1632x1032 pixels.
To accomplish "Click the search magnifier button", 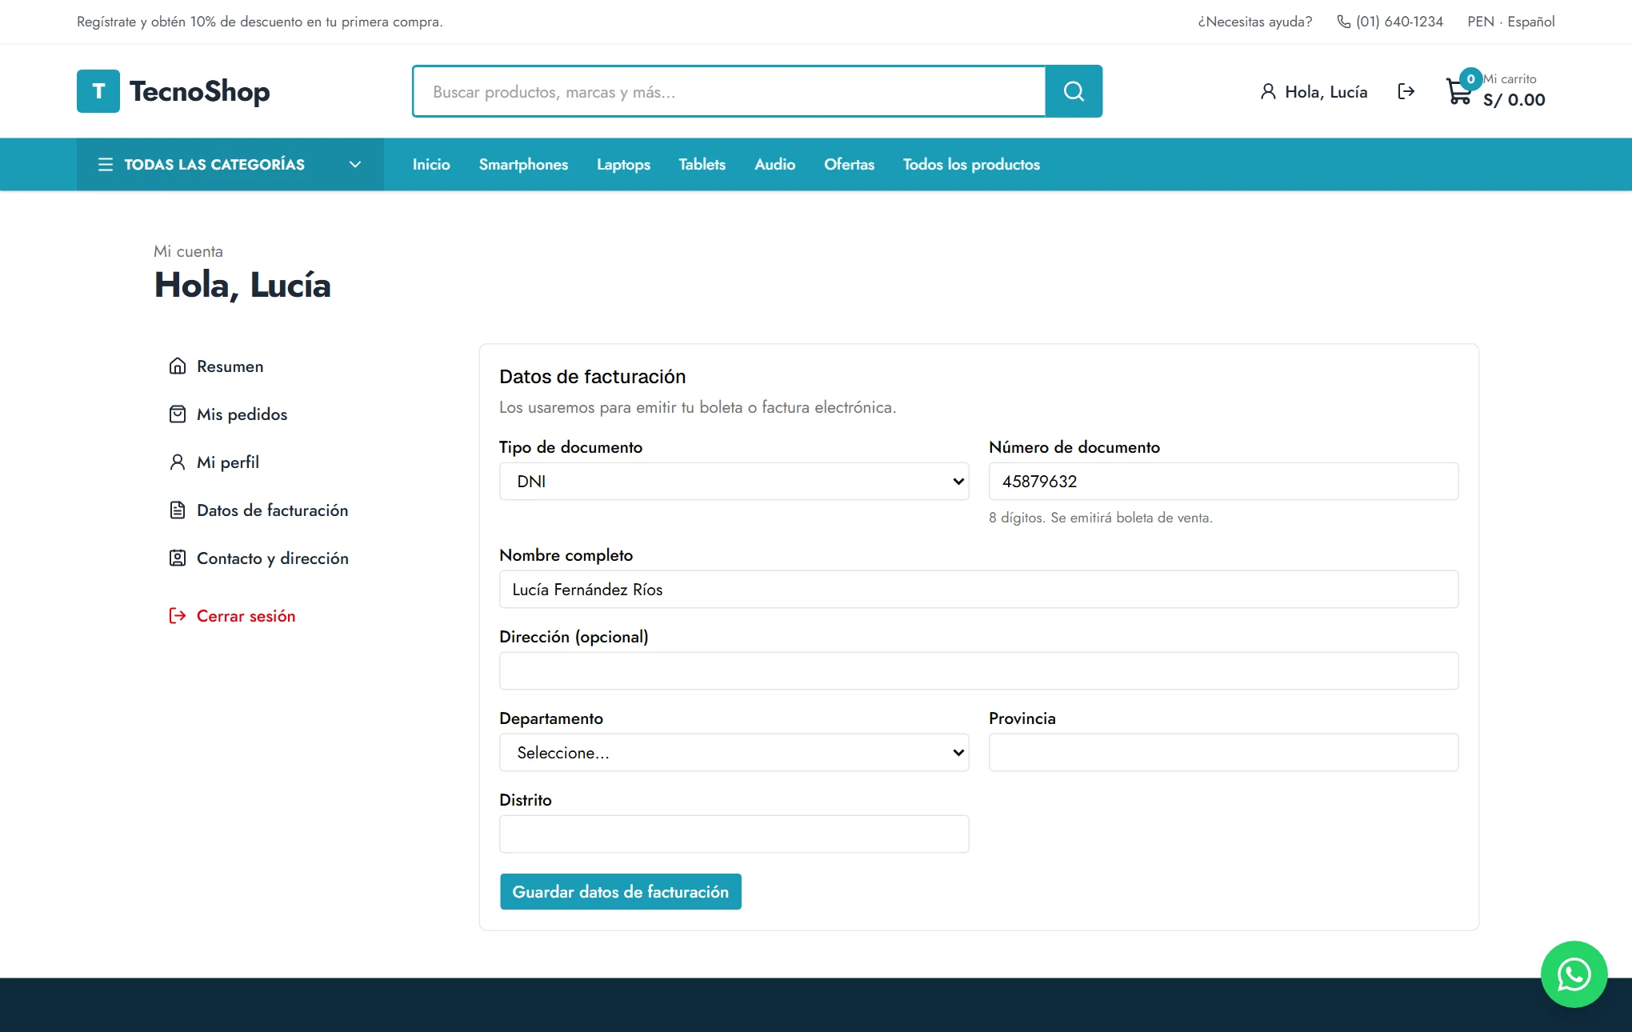I will pyautogui.click(x=1074, y=91).
